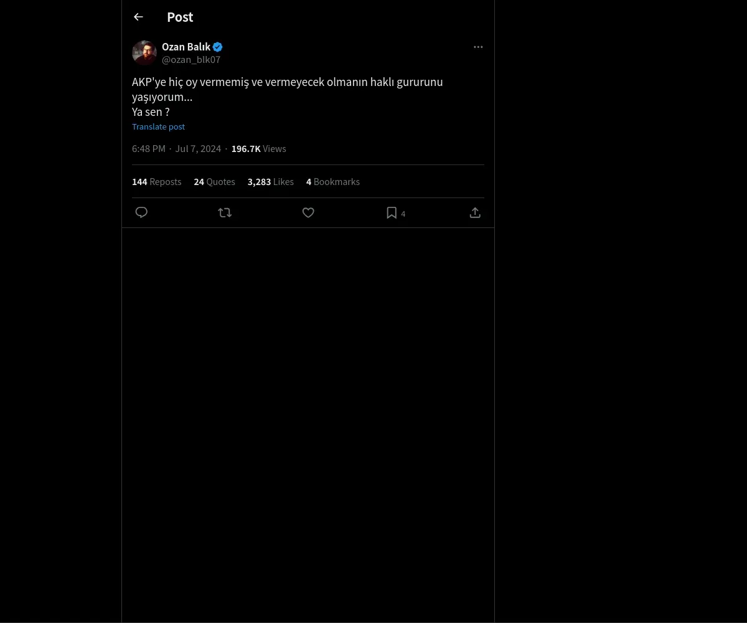View the 144 Reposts list

coord(157,181)
